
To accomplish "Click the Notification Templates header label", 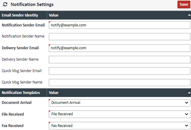I will [21, 93].
